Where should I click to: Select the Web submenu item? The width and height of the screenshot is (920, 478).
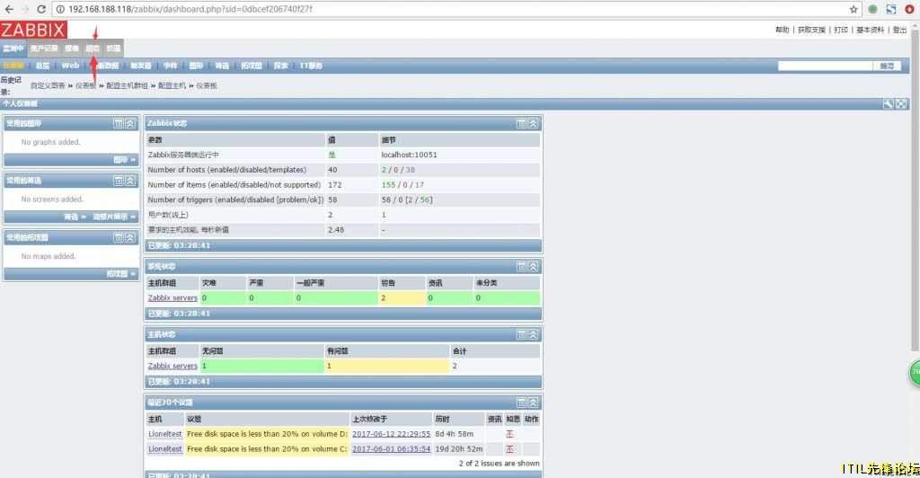70,66
